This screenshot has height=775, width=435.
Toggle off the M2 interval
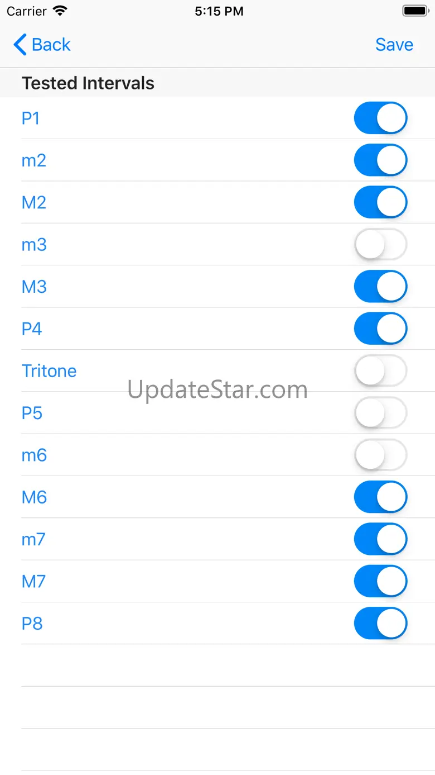(380, 202)
